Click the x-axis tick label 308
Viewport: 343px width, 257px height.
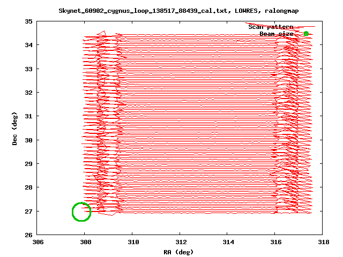pyautogui.click(x=86, y=242)
